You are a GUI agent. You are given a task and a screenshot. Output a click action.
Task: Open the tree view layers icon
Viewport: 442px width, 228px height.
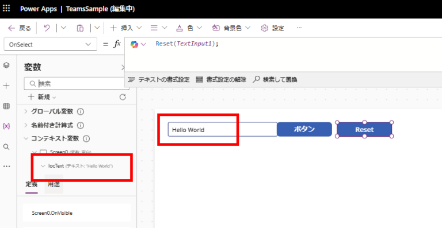point(6,65)
